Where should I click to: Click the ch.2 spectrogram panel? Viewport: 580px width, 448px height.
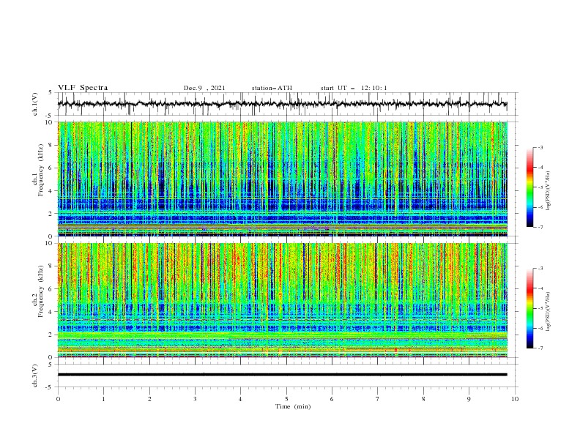tap(283, 300)
